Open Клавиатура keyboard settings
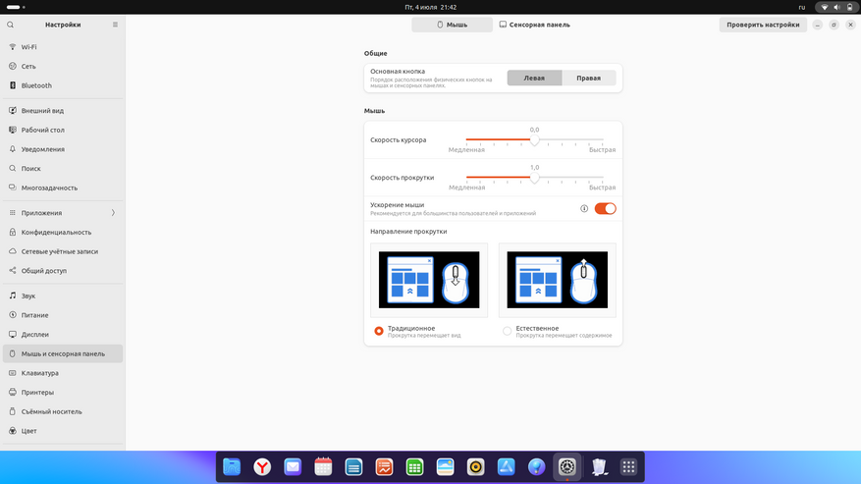Viewport: 861px width, 484px height. [x=63, y=373]
